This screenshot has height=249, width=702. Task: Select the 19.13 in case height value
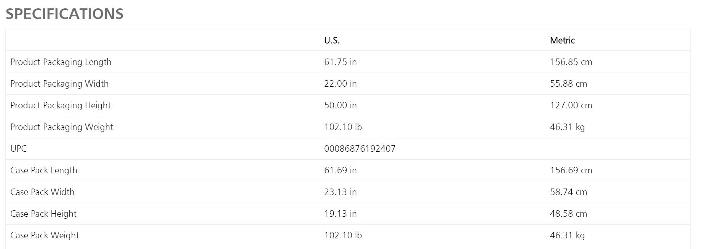click(341, 214)
